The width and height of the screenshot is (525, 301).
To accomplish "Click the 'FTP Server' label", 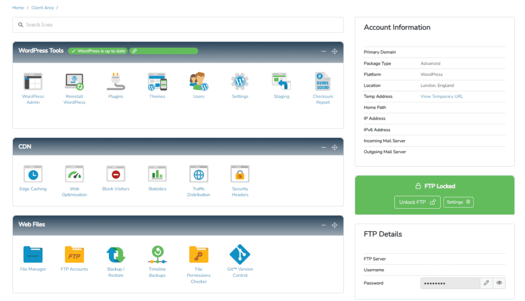I will point(375,259).
